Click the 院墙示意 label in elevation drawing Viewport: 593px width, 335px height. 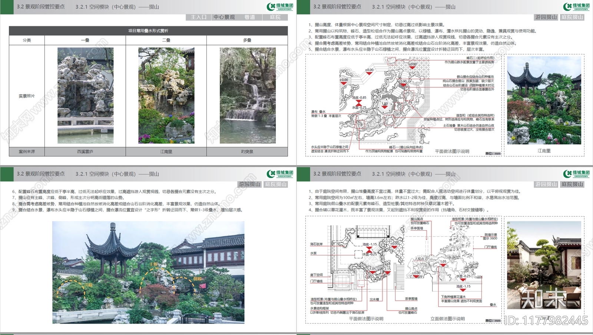pos(491,235)
